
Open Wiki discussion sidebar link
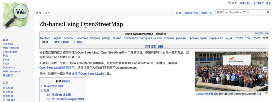click(12, 71)
